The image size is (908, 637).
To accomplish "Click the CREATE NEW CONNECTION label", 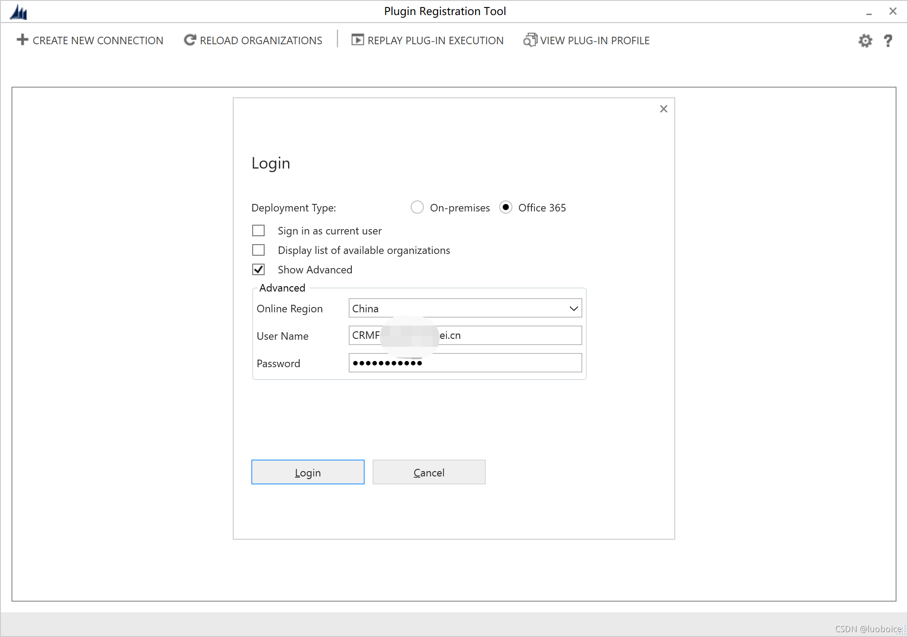I will (x=98, y=41).
